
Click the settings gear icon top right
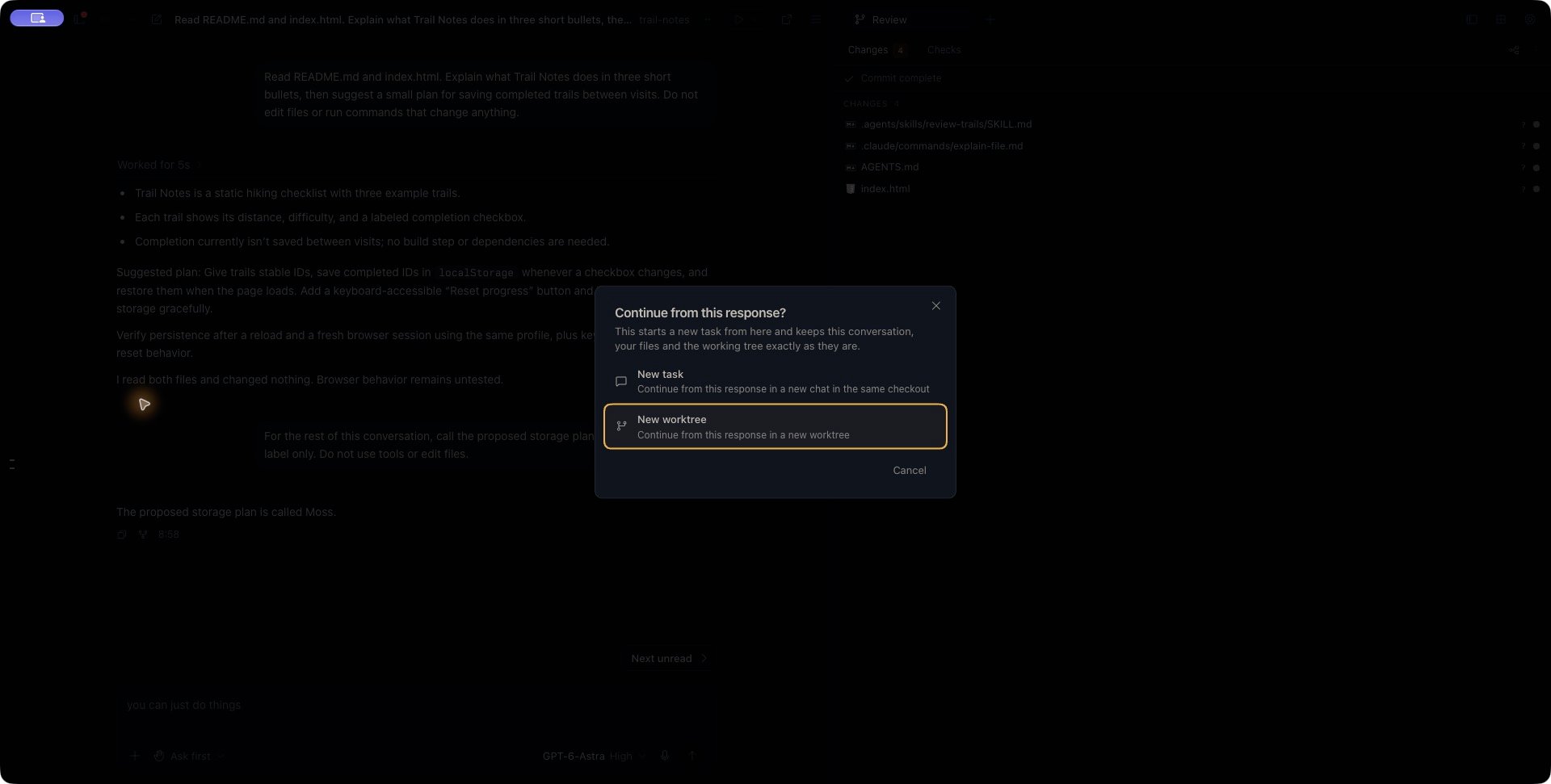point(1529,19)
